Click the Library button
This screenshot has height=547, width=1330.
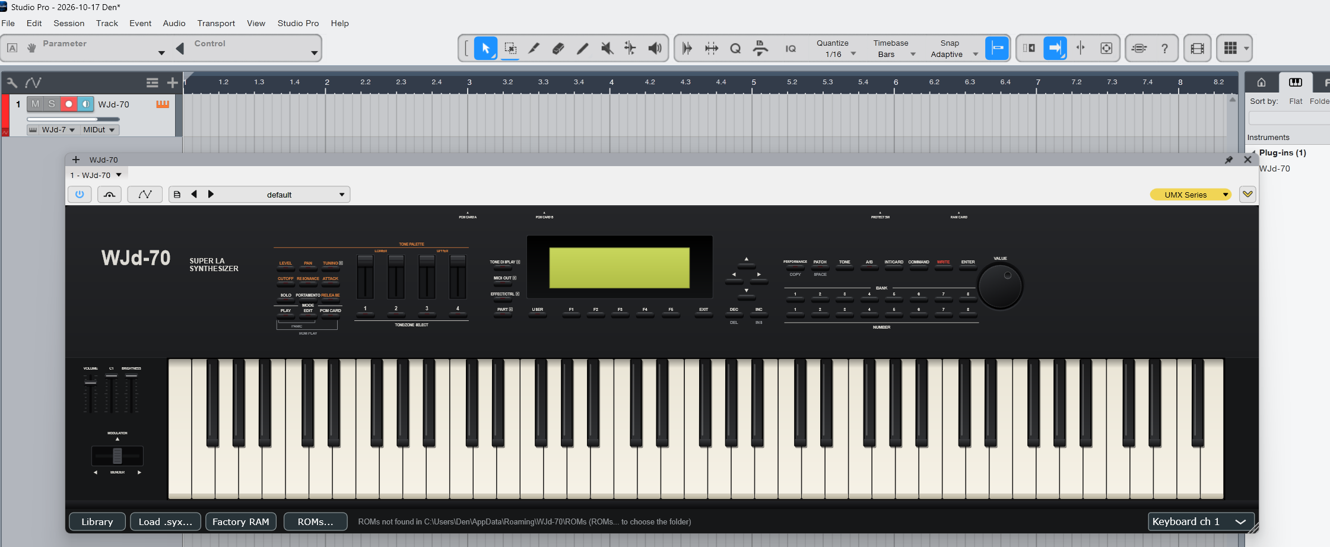click(97, 521)
